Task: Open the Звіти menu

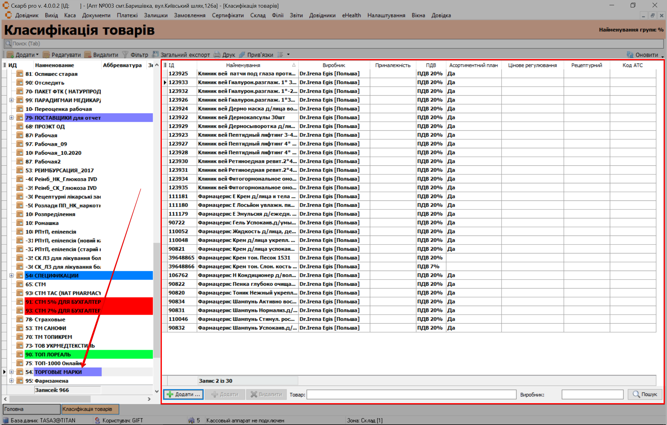Action: [296, 15]
